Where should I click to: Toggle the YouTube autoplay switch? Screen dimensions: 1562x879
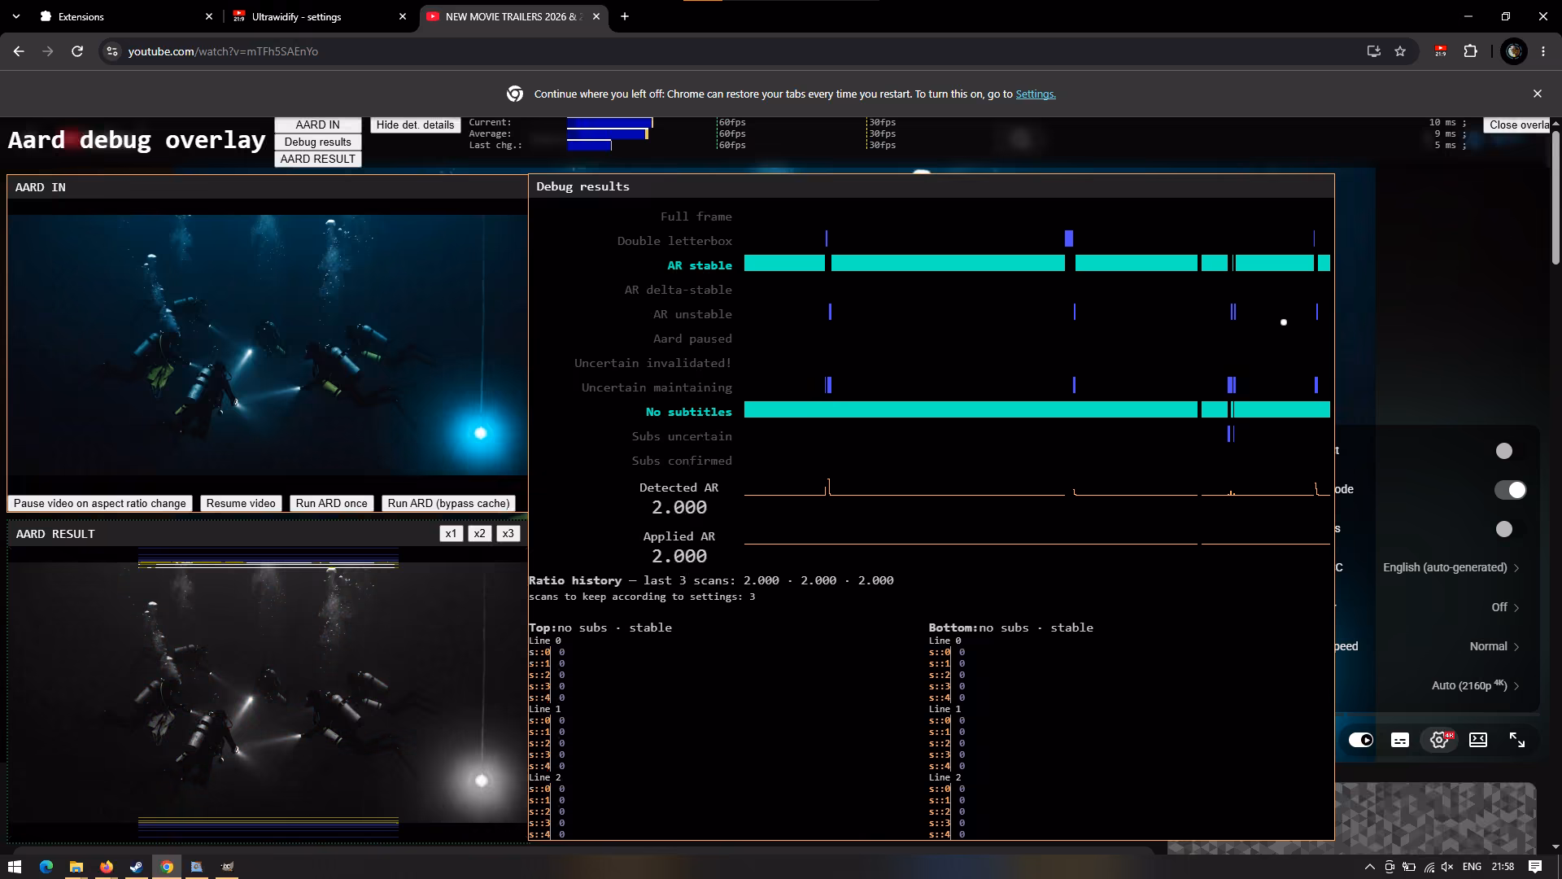(1361, 740)
